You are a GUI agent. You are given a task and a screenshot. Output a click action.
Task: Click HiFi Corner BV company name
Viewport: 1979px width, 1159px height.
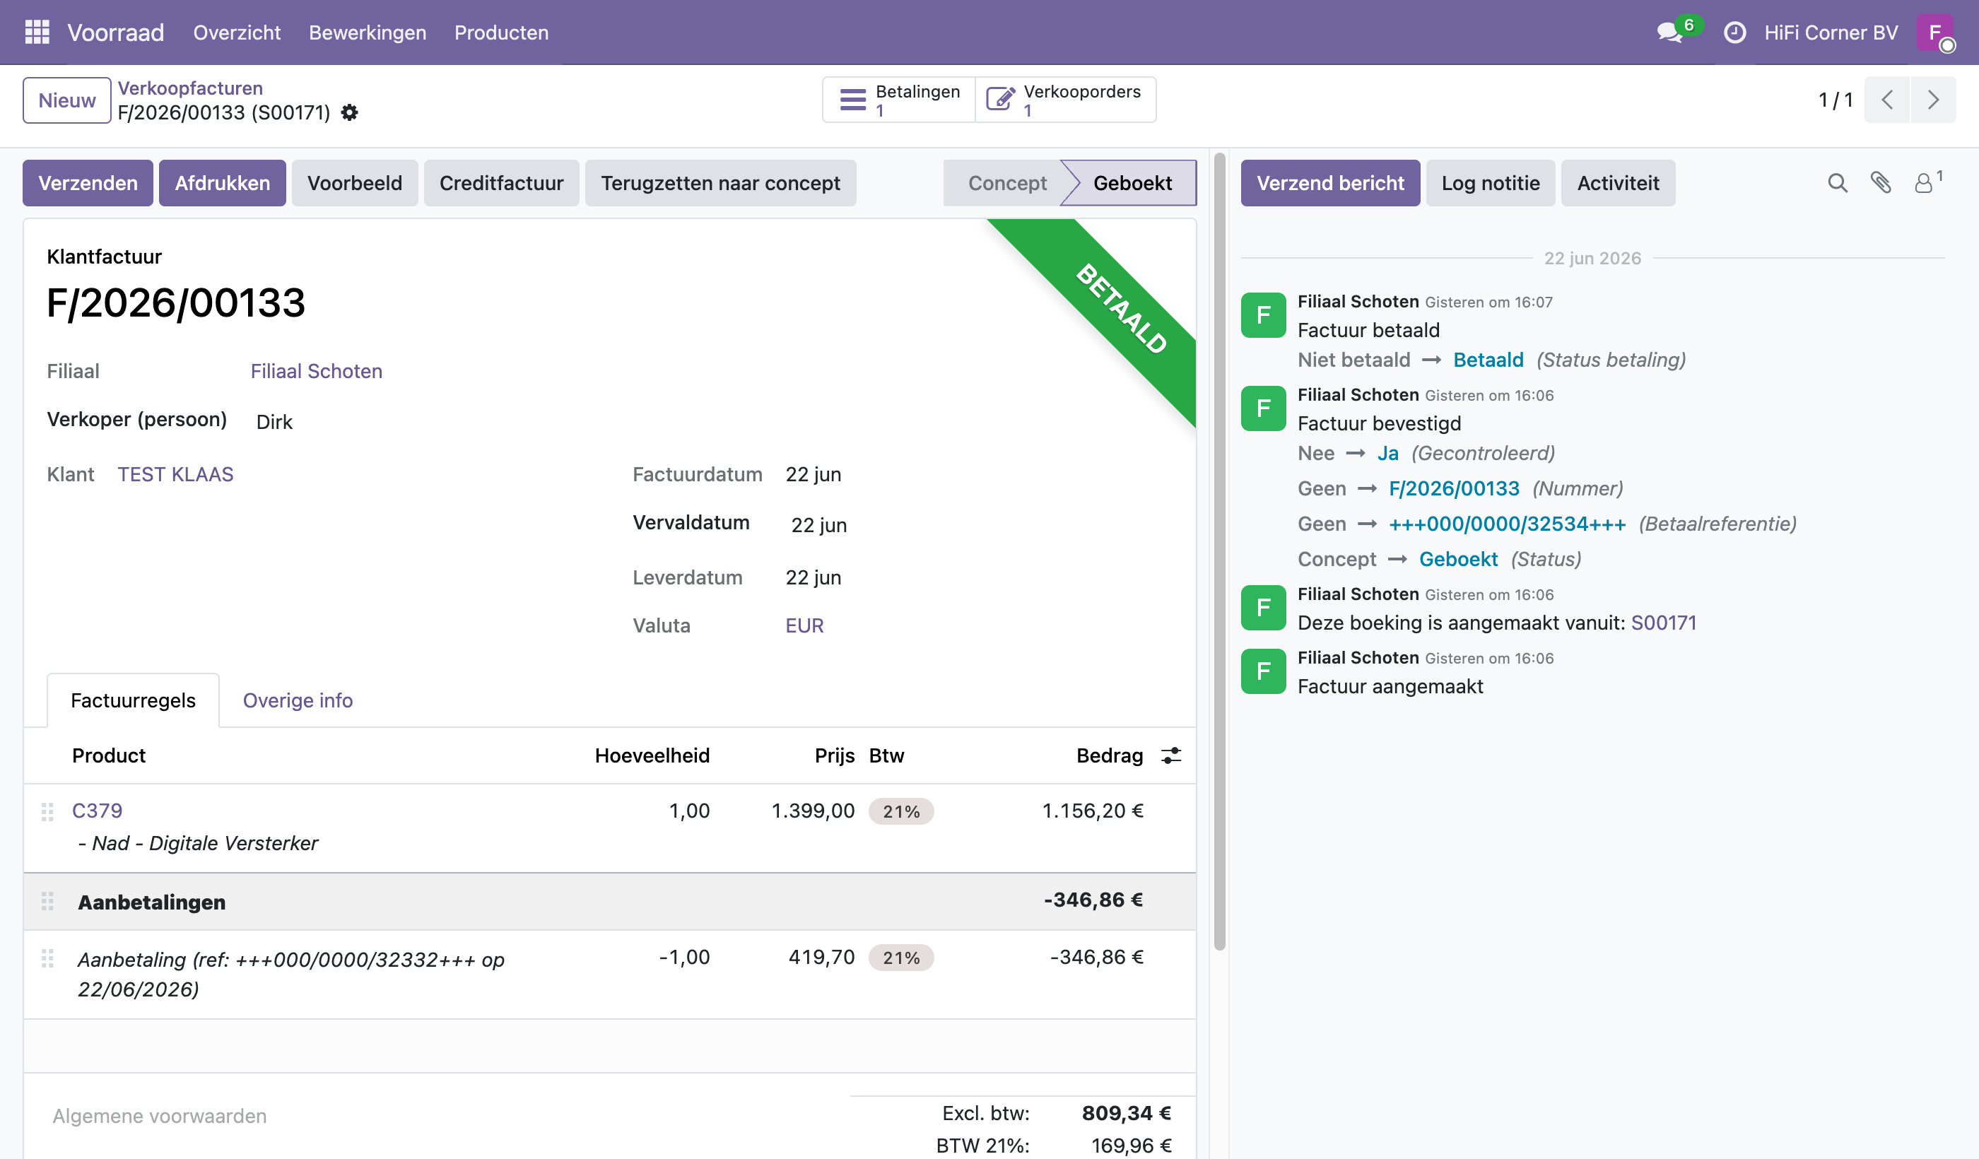tap(1831, 33)
